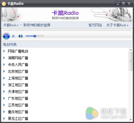Expand the 网络广播电台 arrow
Screen dimensions: 134x123
(4, 51)
